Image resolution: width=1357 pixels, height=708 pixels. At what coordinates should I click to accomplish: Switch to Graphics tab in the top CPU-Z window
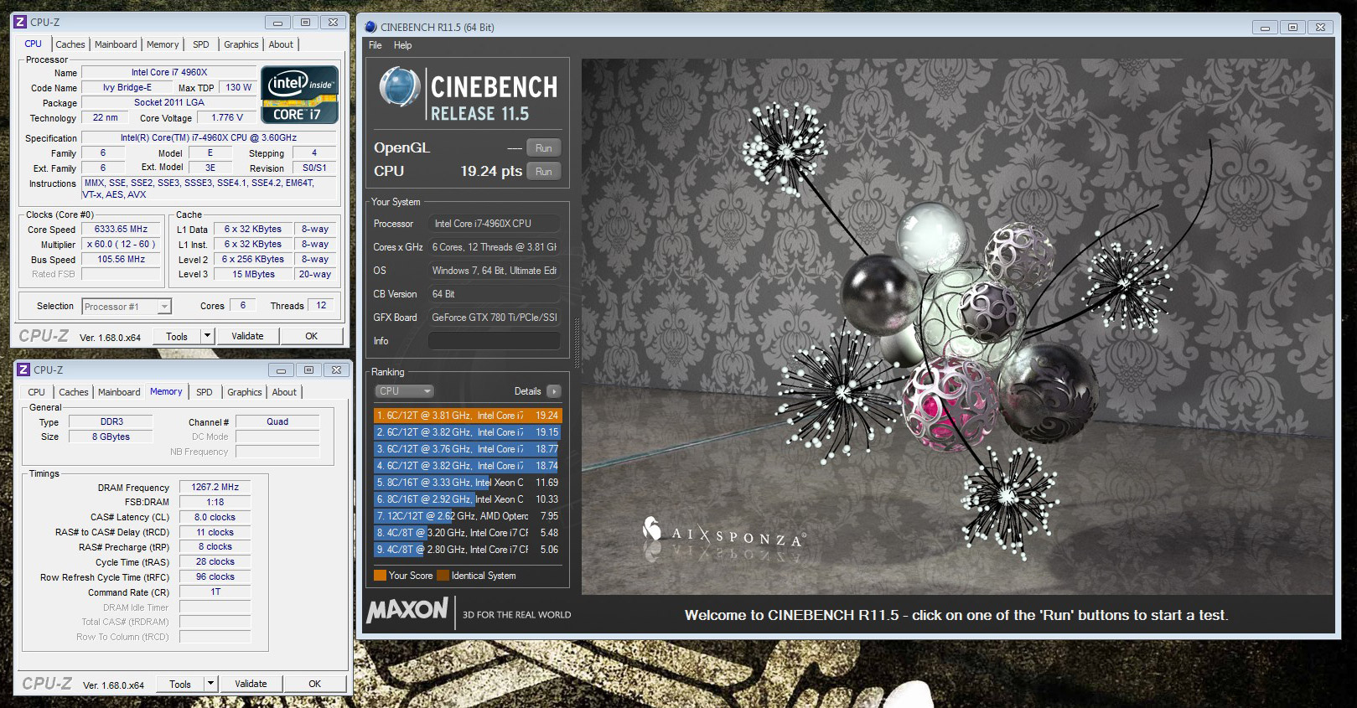click(241, 44)
